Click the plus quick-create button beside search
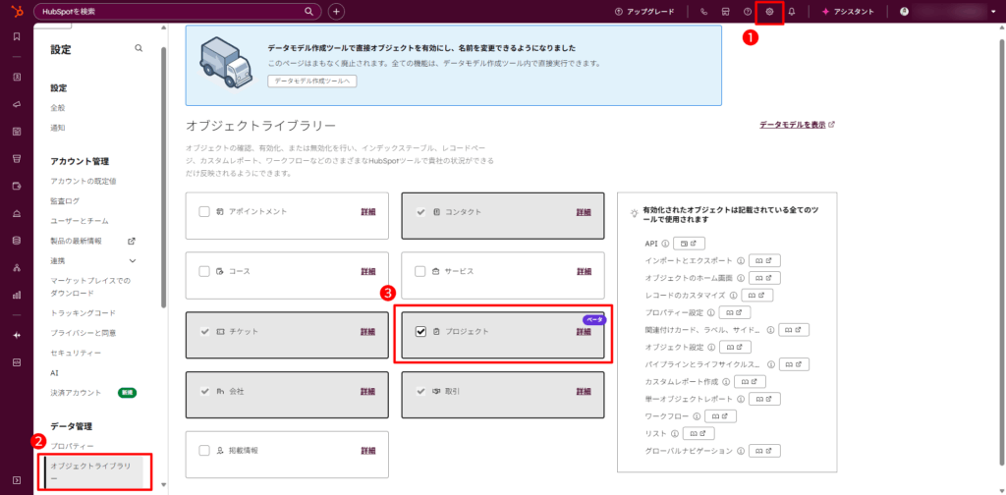The image size is (1006, 495). (x=336, y=12)
